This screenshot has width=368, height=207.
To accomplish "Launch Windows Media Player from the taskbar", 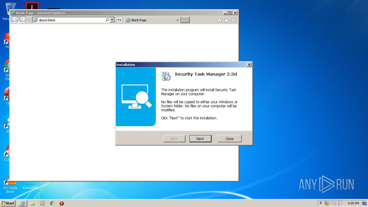I will click(42, 203).
